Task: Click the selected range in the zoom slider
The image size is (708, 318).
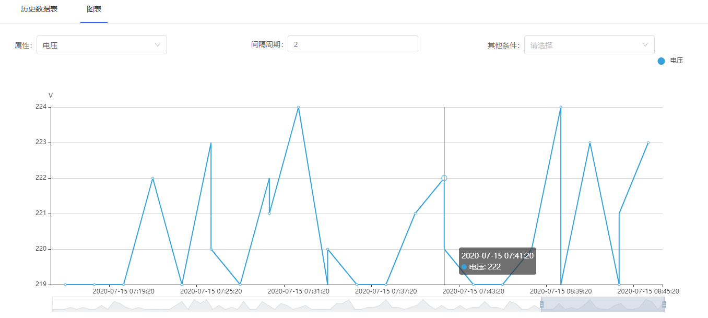Action: 603,304
